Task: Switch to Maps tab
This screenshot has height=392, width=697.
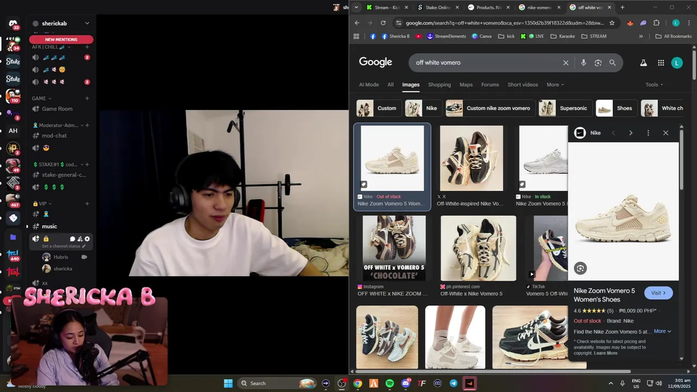Action: (x=466, y=84)
